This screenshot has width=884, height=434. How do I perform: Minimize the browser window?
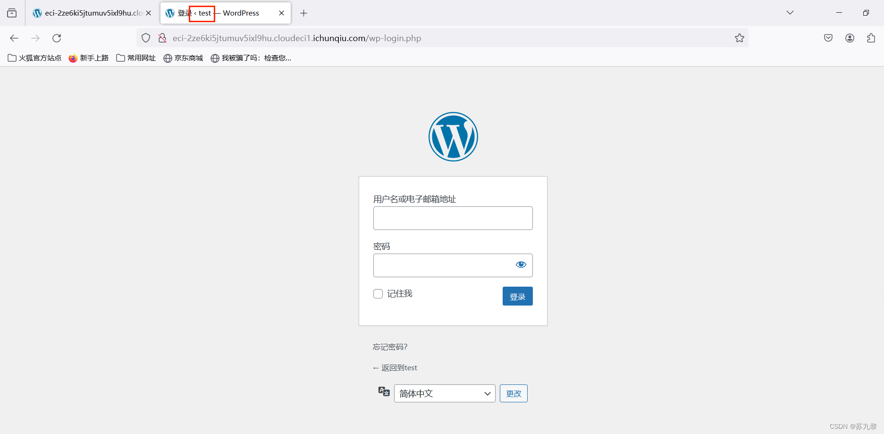[x=839, y=13]
